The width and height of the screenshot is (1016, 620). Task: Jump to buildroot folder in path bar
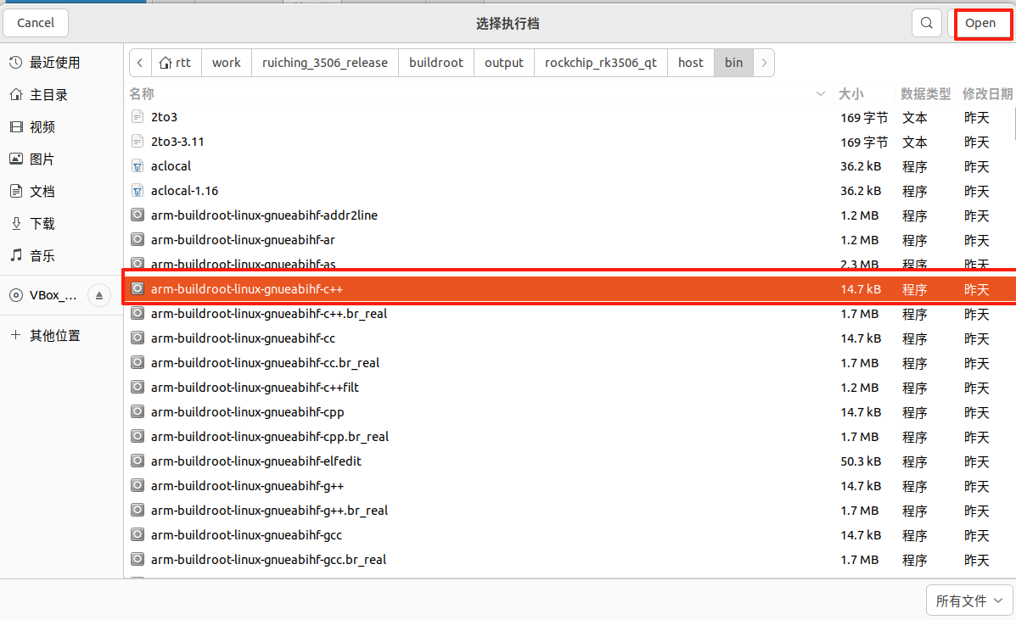click(436, 63)
